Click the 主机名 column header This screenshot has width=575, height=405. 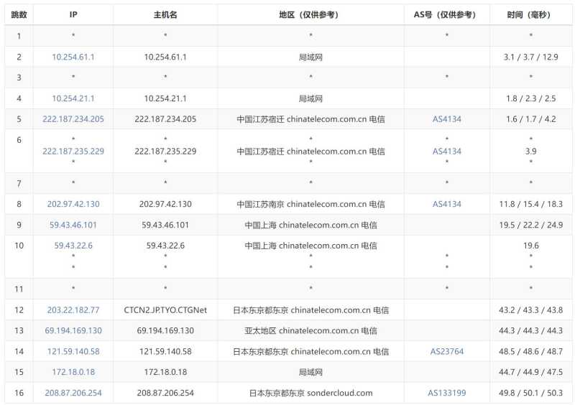pos(165,14)
